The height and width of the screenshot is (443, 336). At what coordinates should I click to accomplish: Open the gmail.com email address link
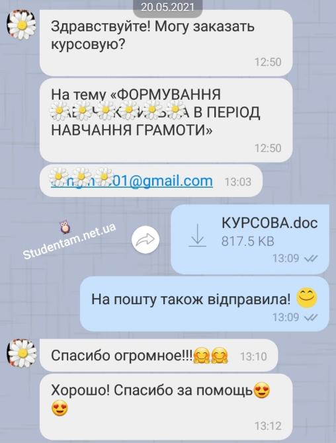[132, 181]
